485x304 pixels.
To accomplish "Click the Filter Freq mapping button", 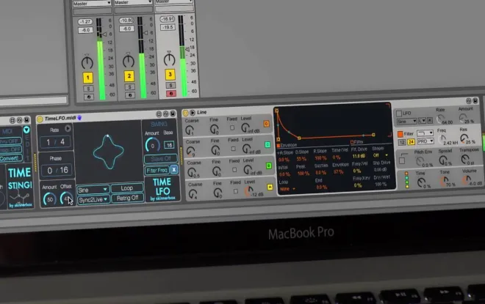I will [157, 170].
